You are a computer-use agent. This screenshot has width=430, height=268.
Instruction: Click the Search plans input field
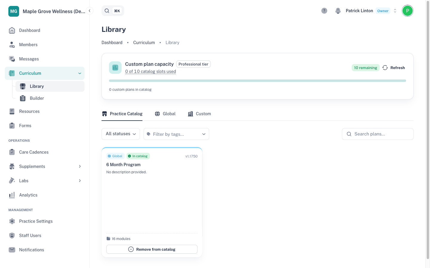tap(378, 134)
